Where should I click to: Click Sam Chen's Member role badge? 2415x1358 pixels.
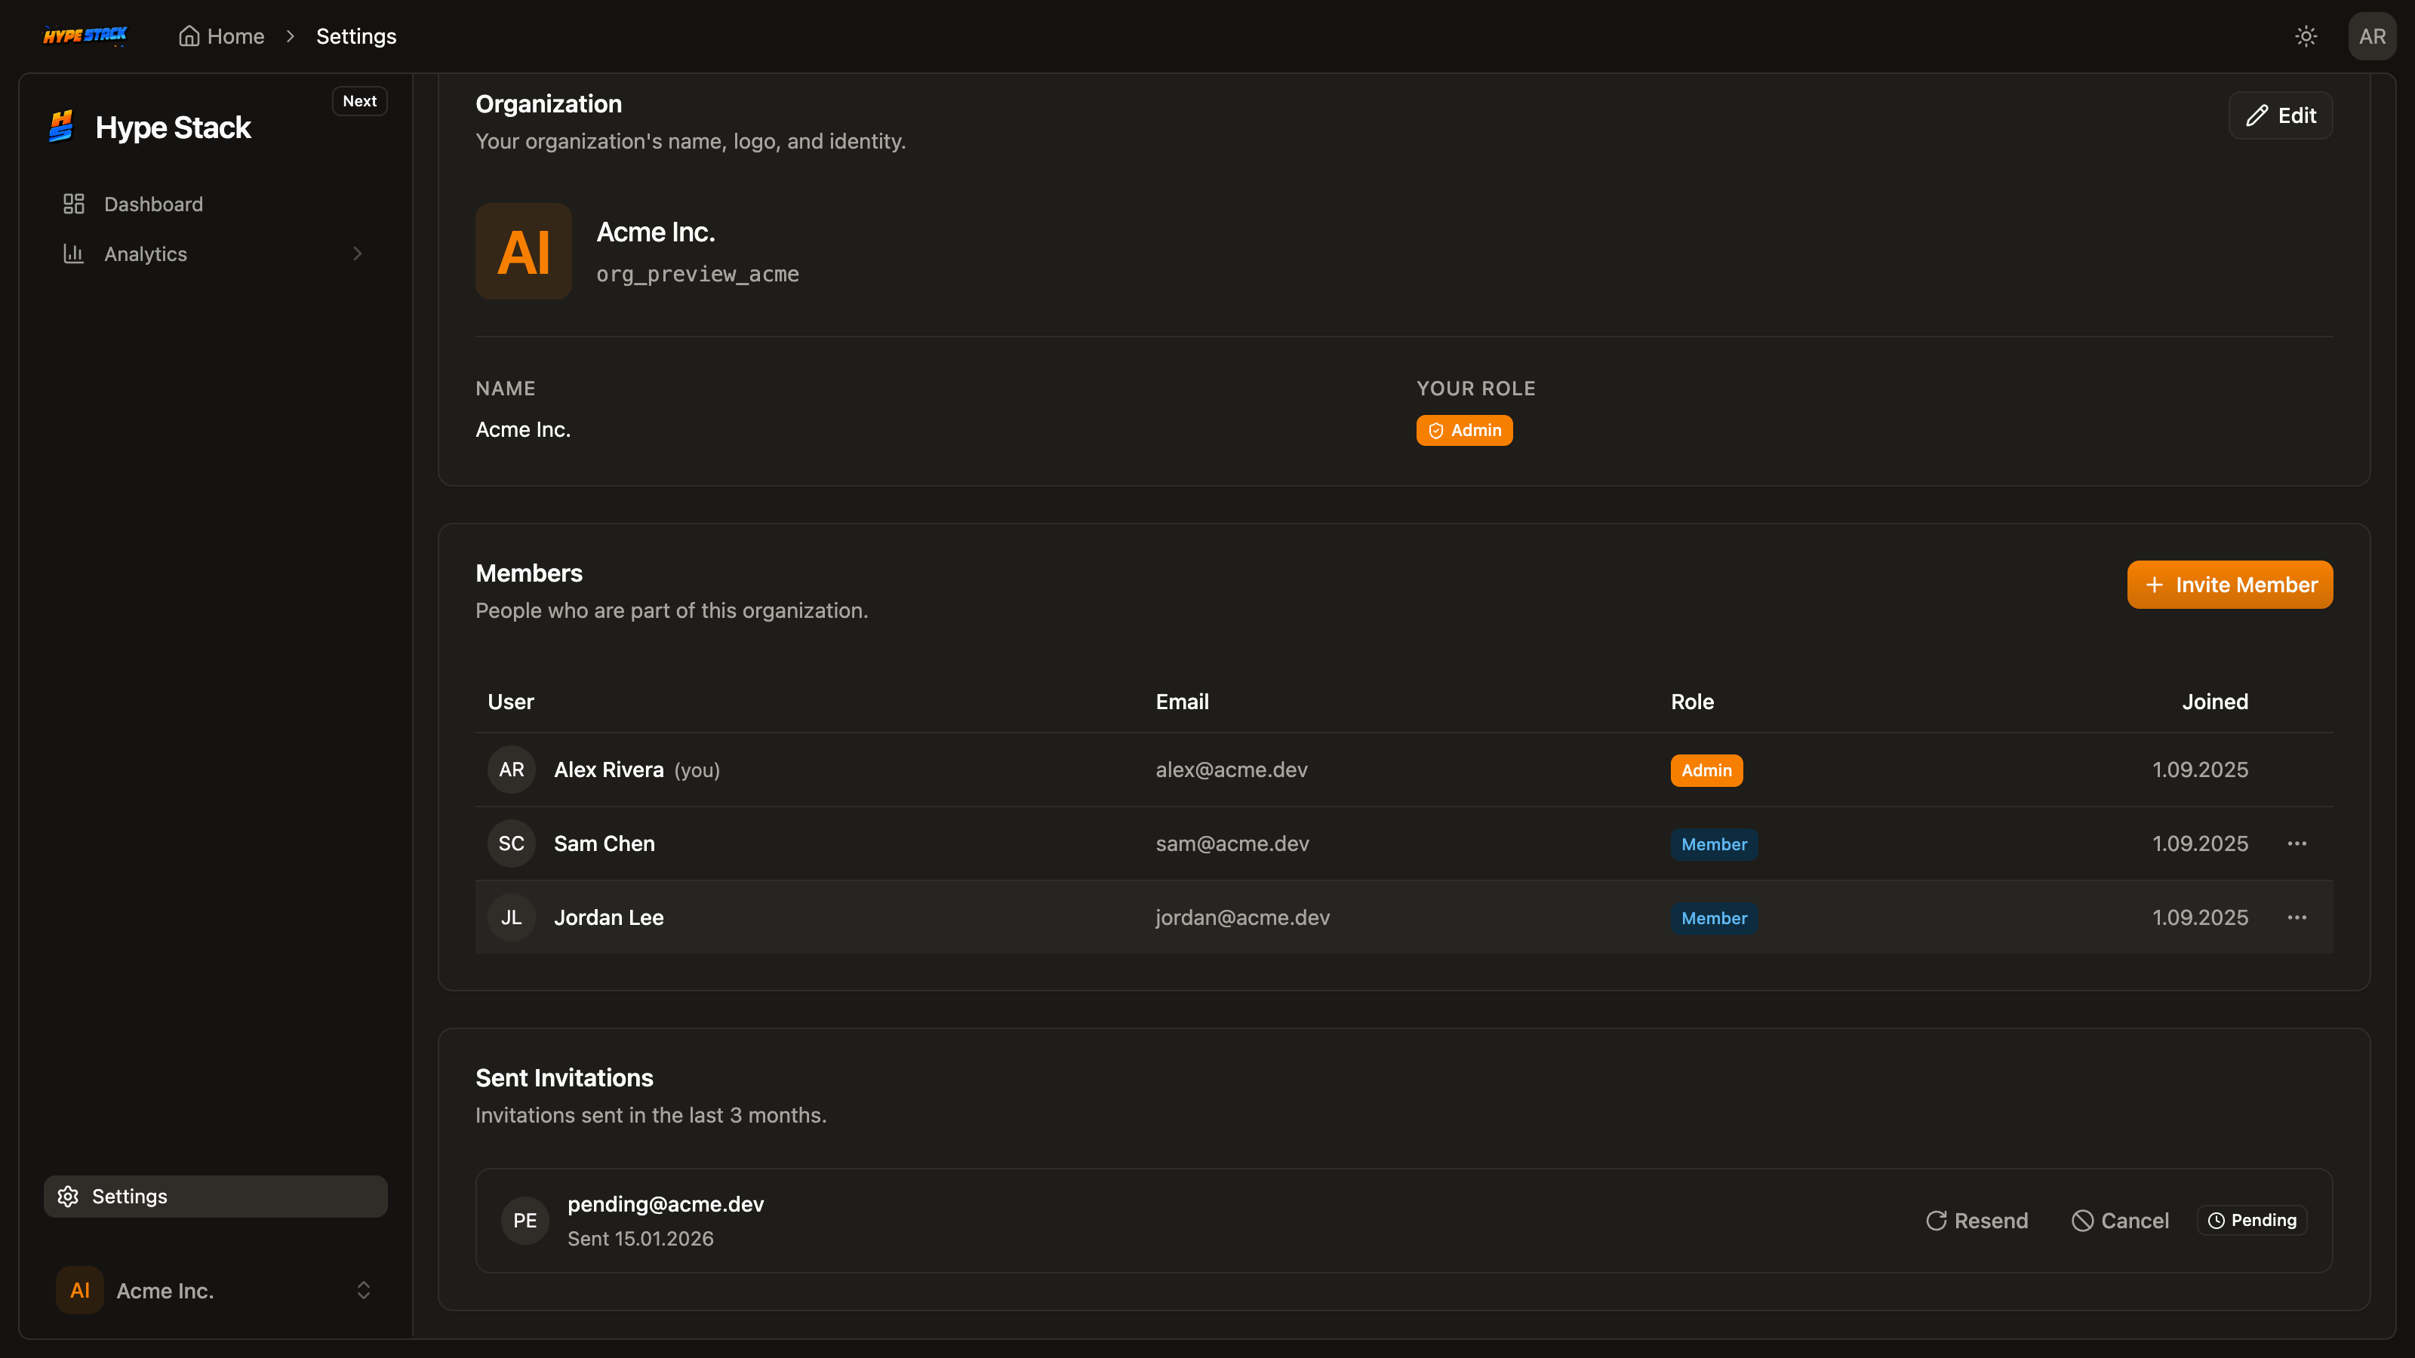[1714, 844]
